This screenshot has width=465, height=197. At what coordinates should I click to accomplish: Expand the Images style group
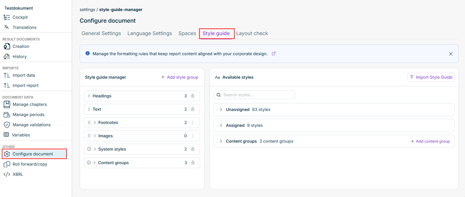coord(95,136)
